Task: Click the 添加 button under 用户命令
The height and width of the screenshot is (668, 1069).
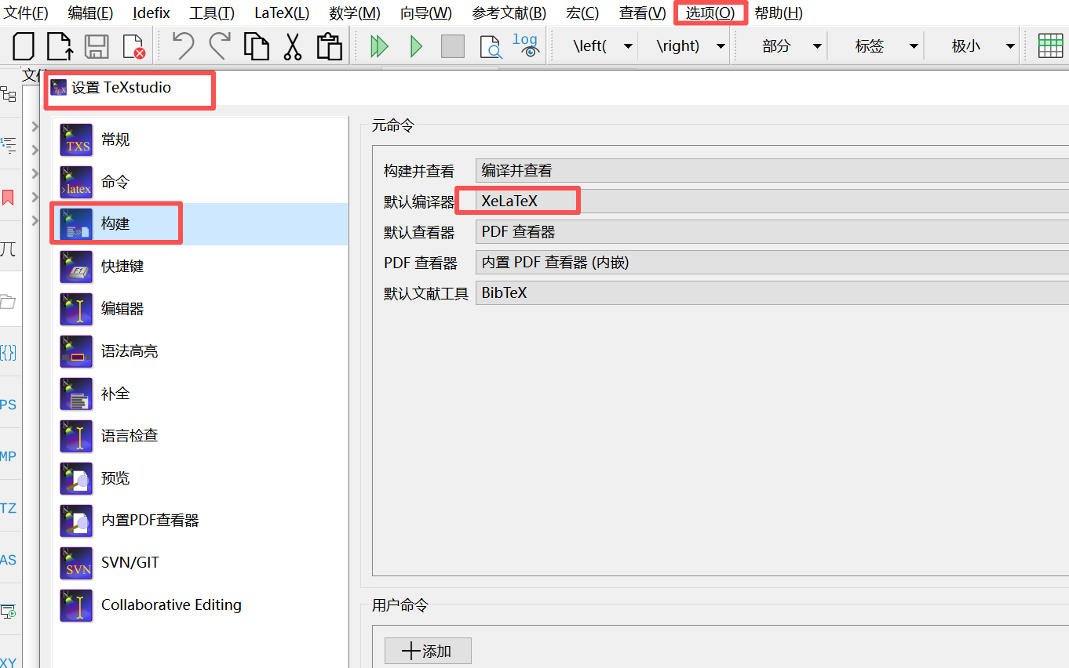Action: [428, 651]
